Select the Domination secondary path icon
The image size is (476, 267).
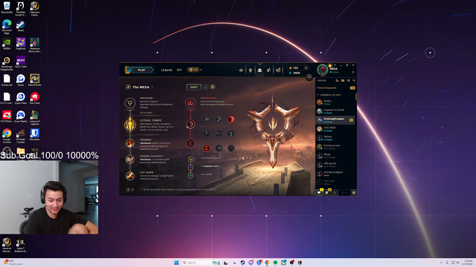[x=190, y=103]
